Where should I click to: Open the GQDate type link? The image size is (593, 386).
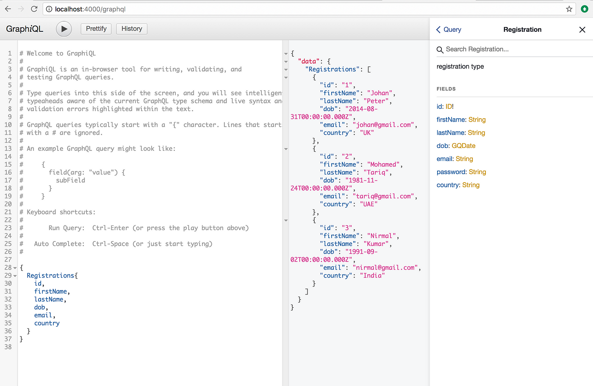(x=463, y=146)
